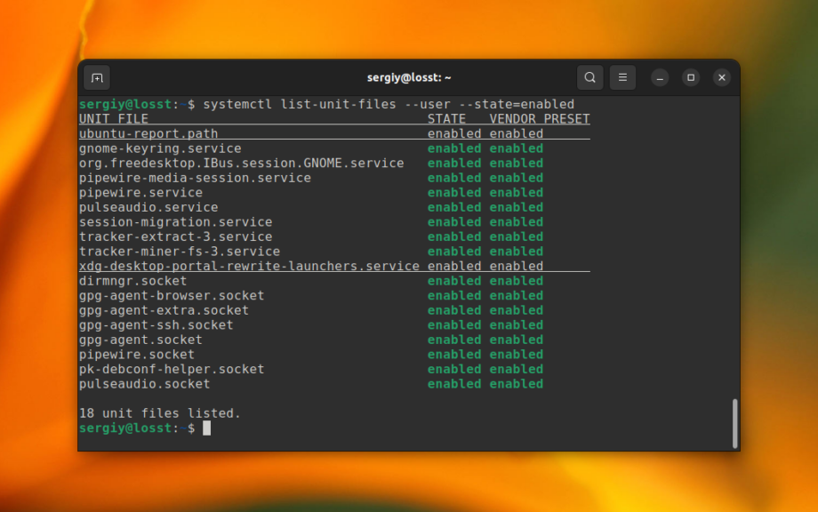This screenshot has height=512, width=818.
Task: Select tracker-miner-fs-3.service text
Action: tap(180, 252)
